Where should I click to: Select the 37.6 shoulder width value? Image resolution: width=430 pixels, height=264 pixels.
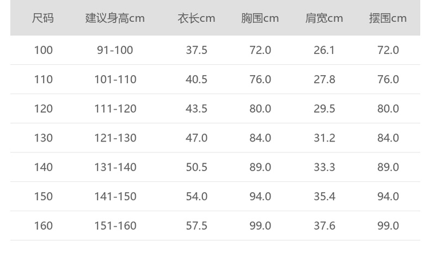(324, 225)
